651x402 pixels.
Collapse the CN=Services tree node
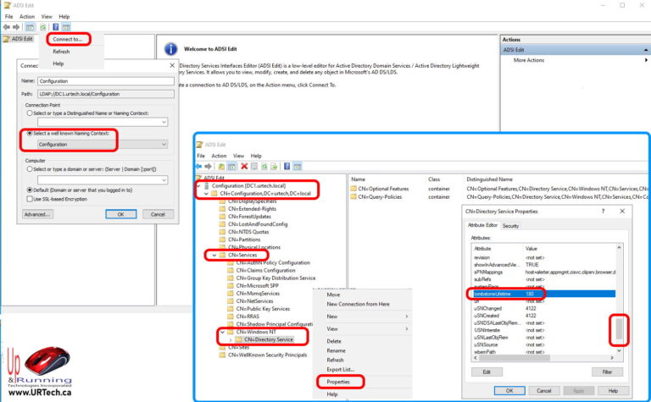tap(214, 254)
